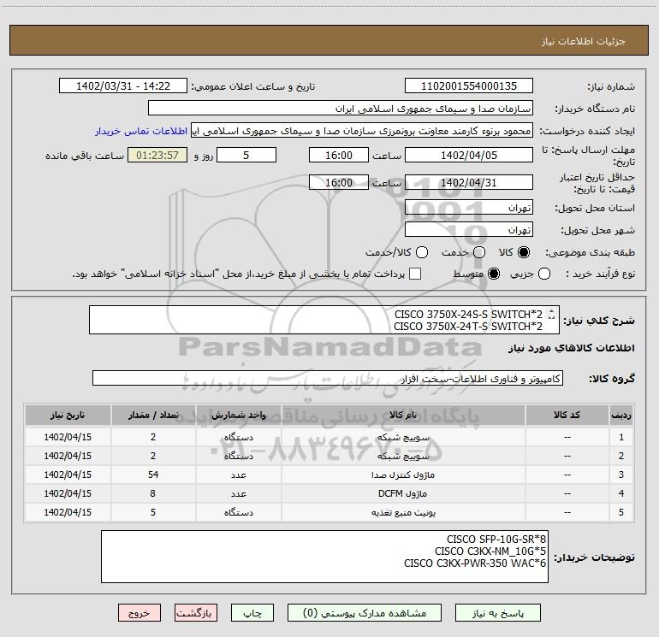This screenshot has height=637, width=659.
Task: Click the تاریخ نیاز column header
Action: (x=68, y=416)
